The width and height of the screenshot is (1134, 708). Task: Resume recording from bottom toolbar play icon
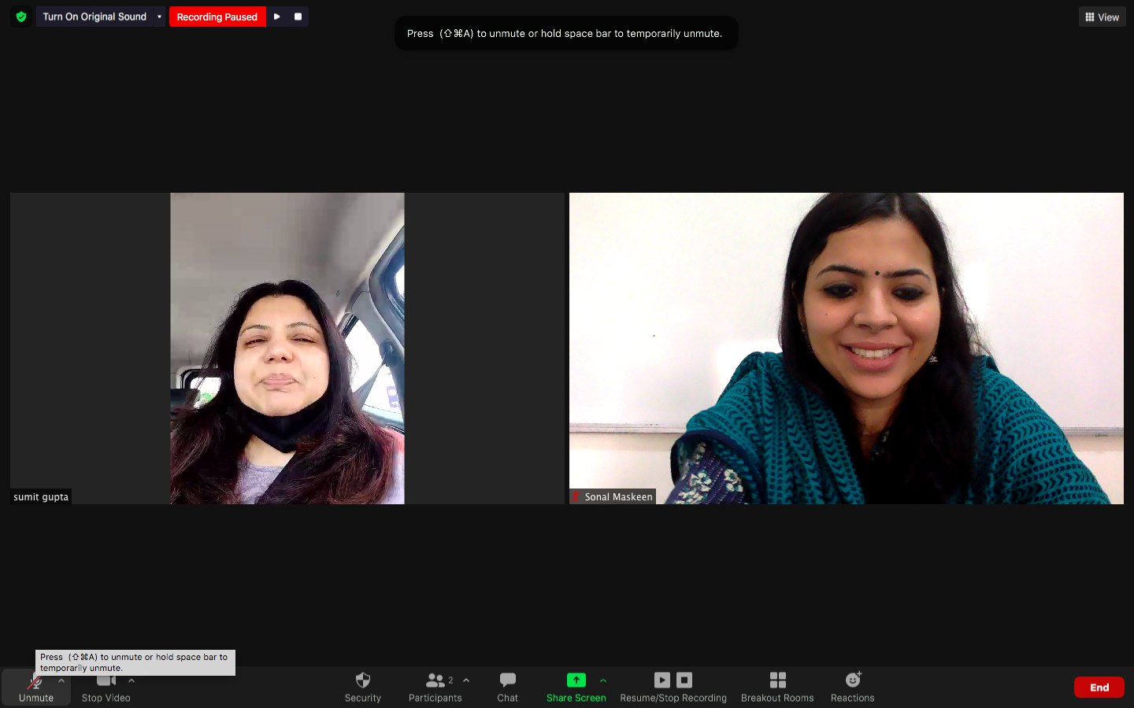pyautogui.click(x=662, y=680)
